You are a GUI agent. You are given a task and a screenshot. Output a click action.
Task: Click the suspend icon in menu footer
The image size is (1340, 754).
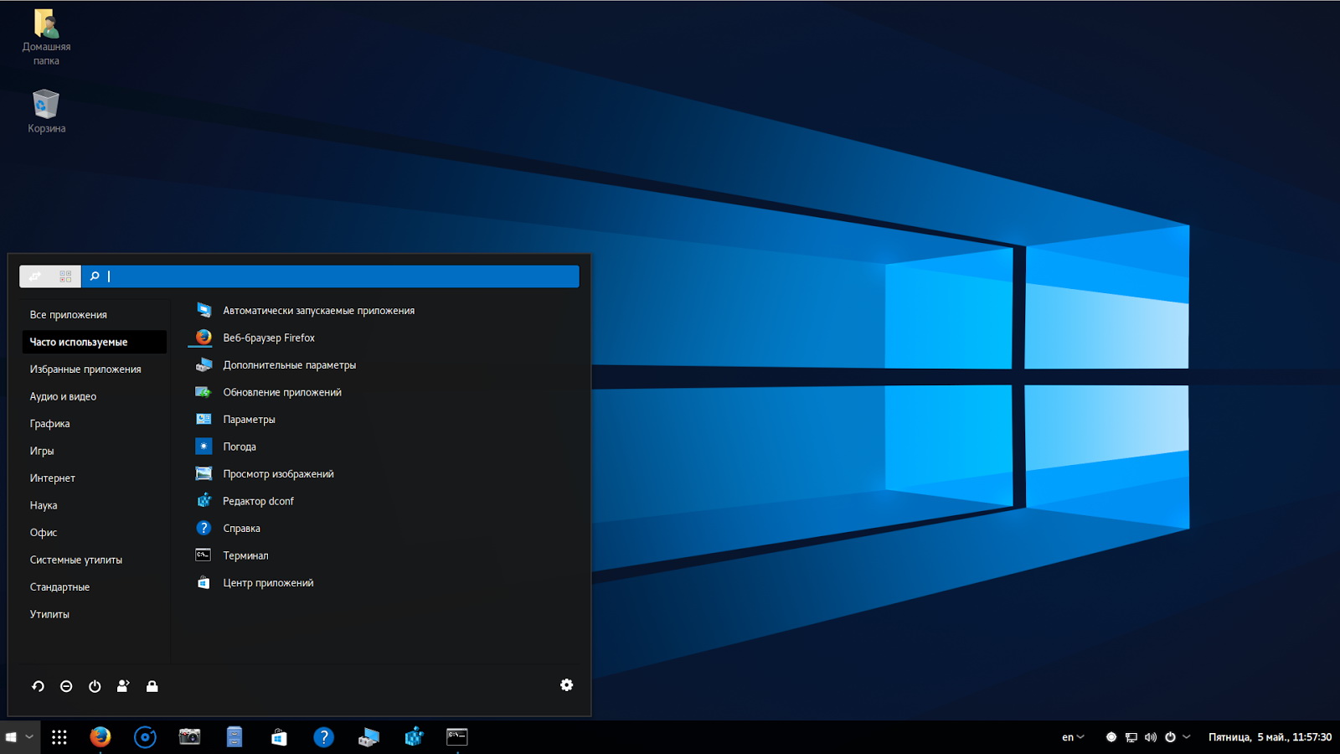[66, 686]
